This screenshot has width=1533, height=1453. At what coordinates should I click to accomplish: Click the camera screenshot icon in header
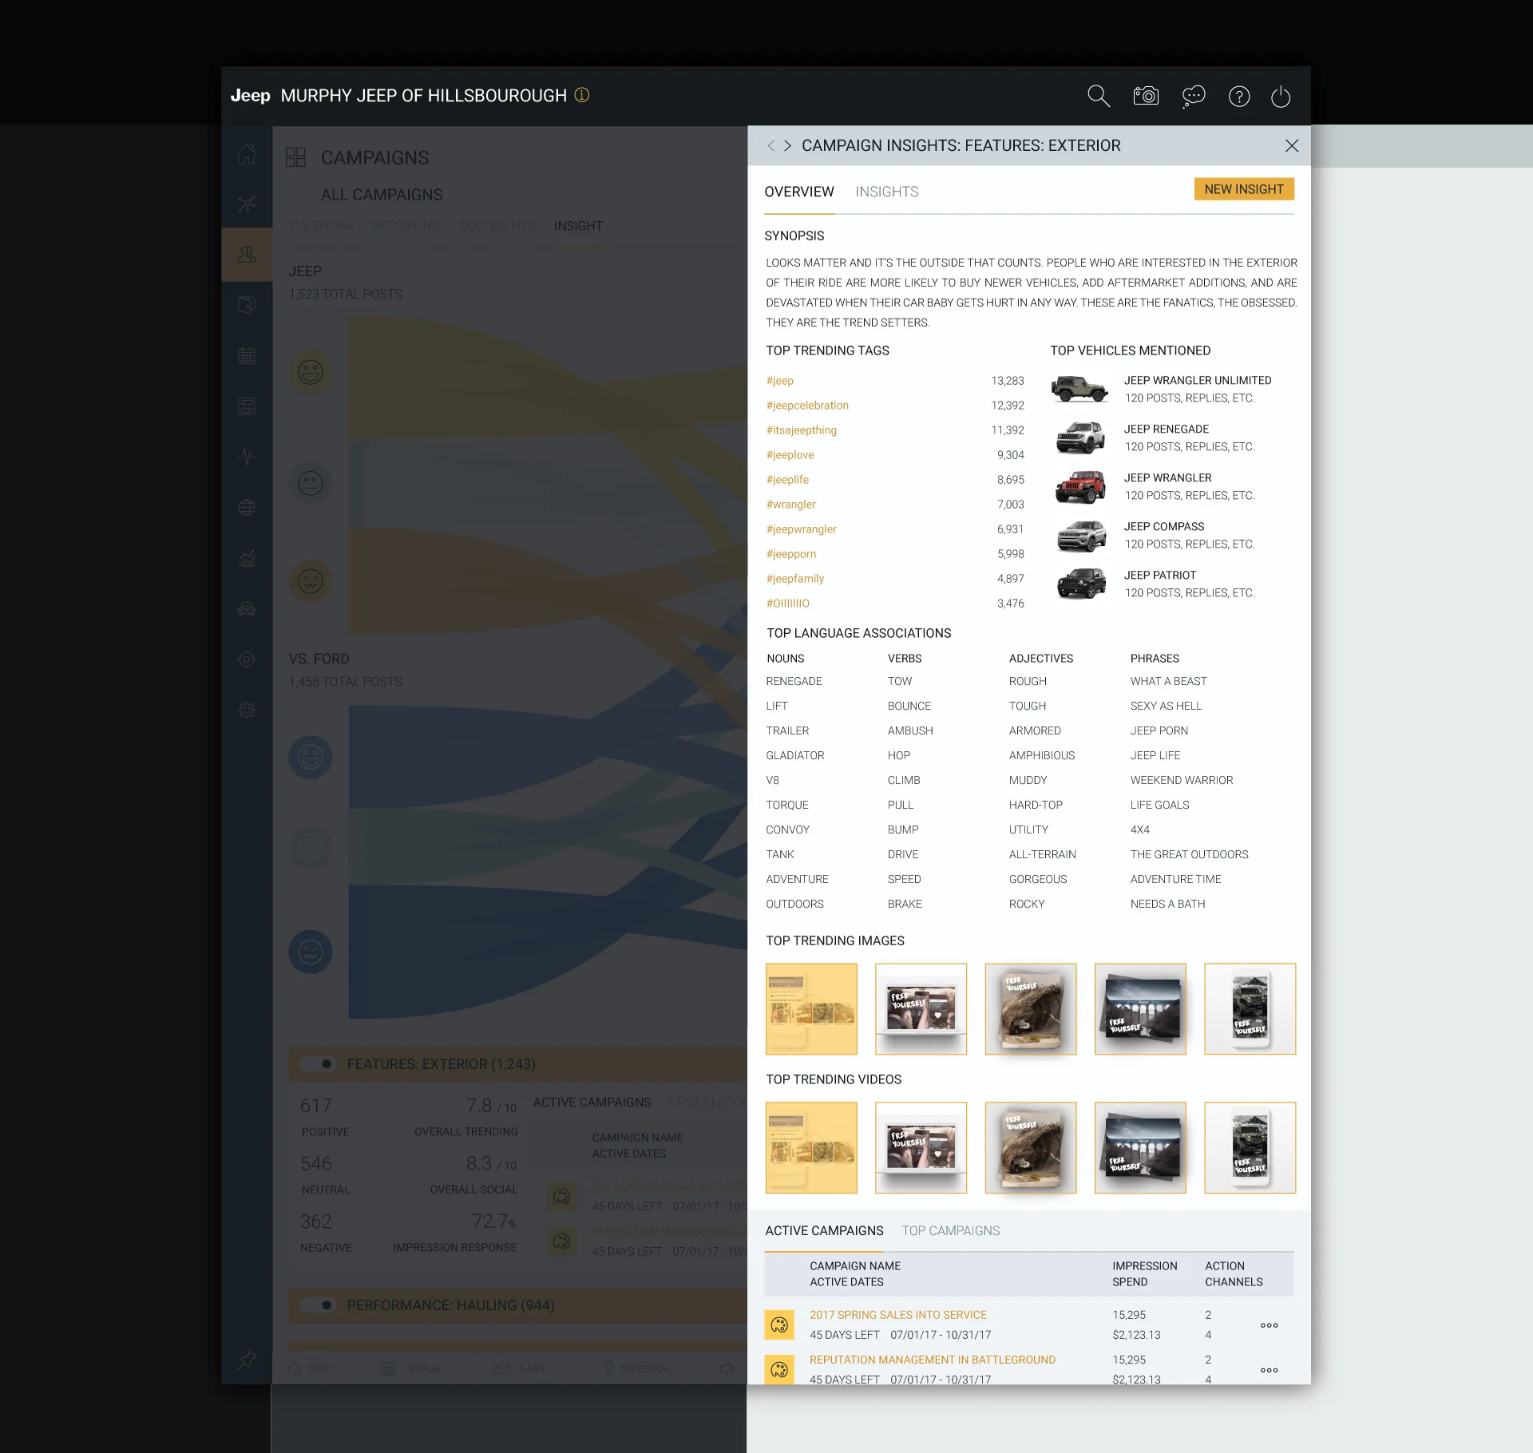tap(1146, 96)
